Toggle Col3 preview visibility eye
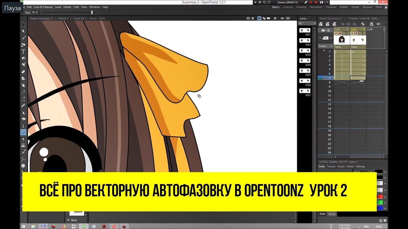 coord(352,33)
